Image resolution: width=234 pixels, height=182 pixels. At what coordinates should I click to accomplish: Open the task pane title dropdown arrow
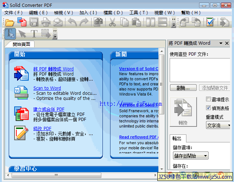221,44
